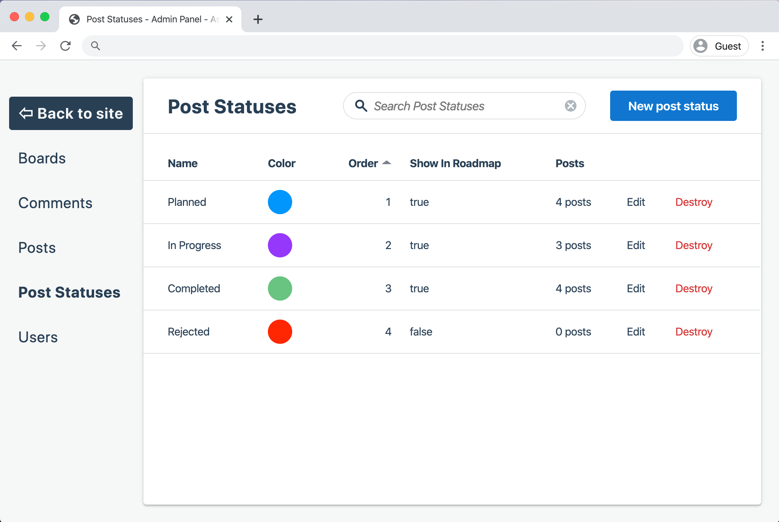Click the green Completed color swatch

tap(280, 288)
